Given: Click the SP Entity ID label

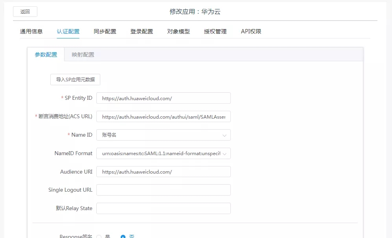Looking at the screenshot, I should (78, 98).
